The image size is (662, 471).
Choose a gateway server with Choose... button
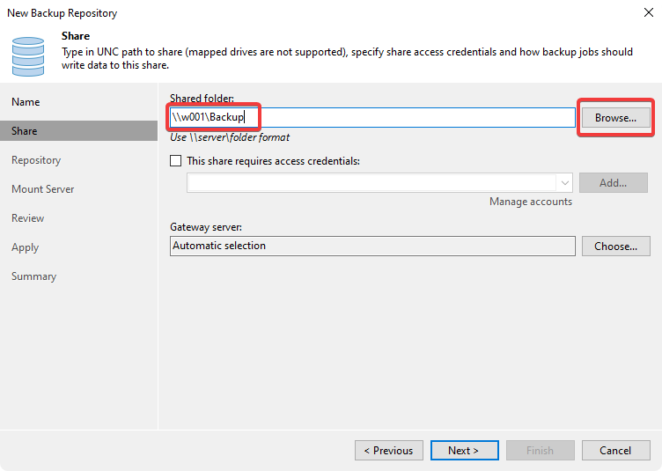click(x=615, y=247)
